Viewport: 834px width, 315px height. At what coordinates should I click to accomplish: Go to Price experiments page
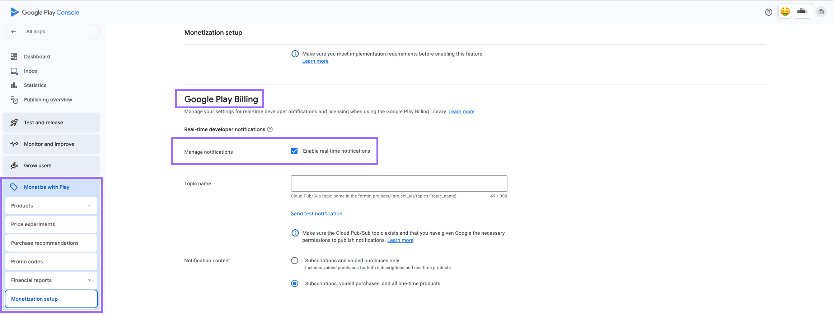pos(51,224)
